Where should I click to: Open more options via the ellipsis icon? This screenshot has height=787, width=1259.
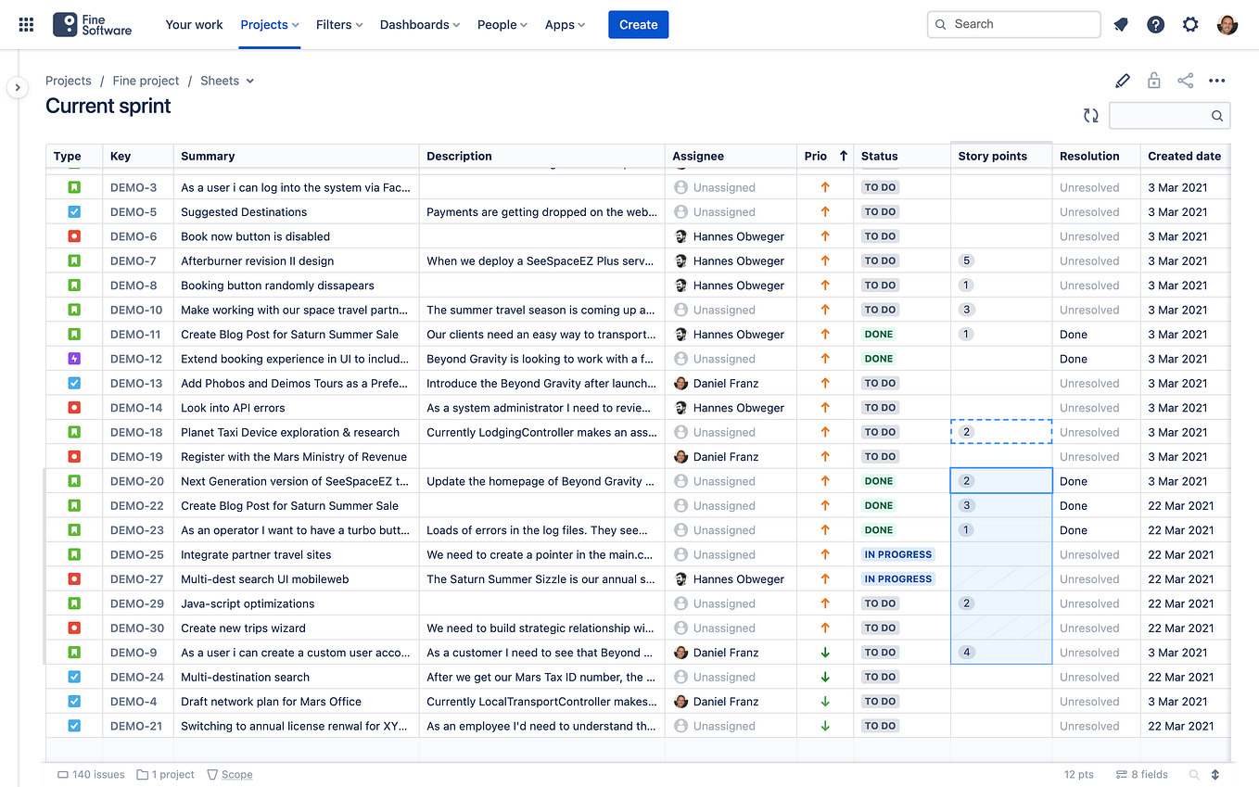coord(1216,81)
